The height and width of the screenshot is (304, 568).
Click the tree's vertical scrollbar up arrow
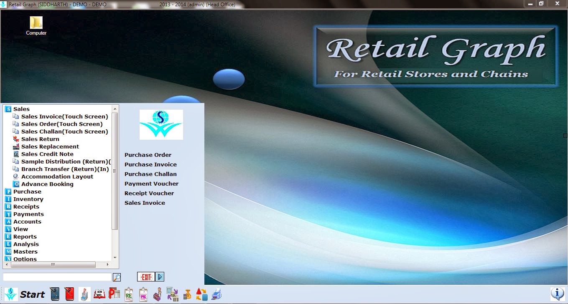[x=115, y=108]
